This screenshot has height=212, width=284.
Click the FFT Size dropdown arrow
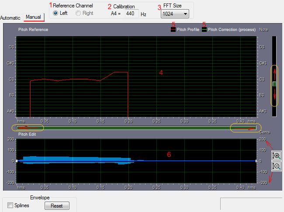coord(186,14)
